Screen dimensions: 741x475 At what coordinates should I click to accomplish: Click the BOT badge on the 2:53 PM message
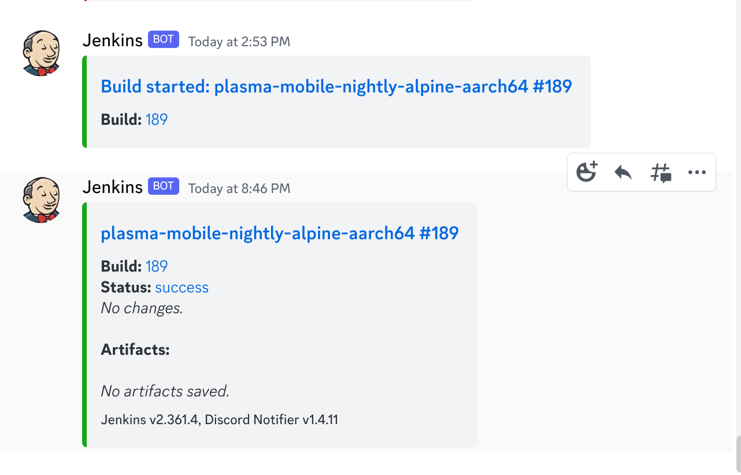coord(164,40)
